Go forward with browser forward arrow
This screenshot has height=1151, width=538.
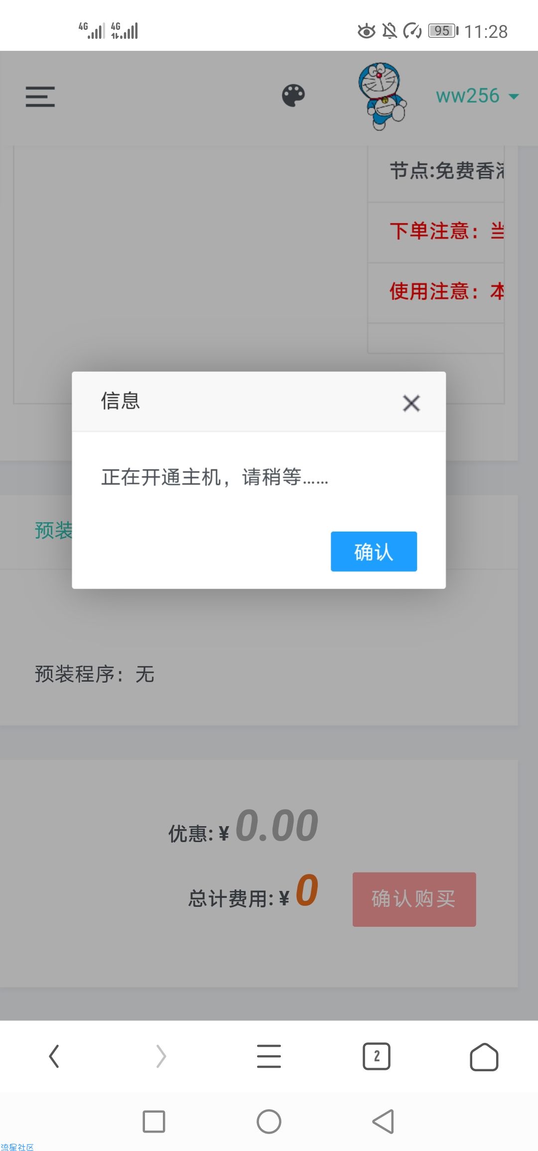tap(161, 1056)
